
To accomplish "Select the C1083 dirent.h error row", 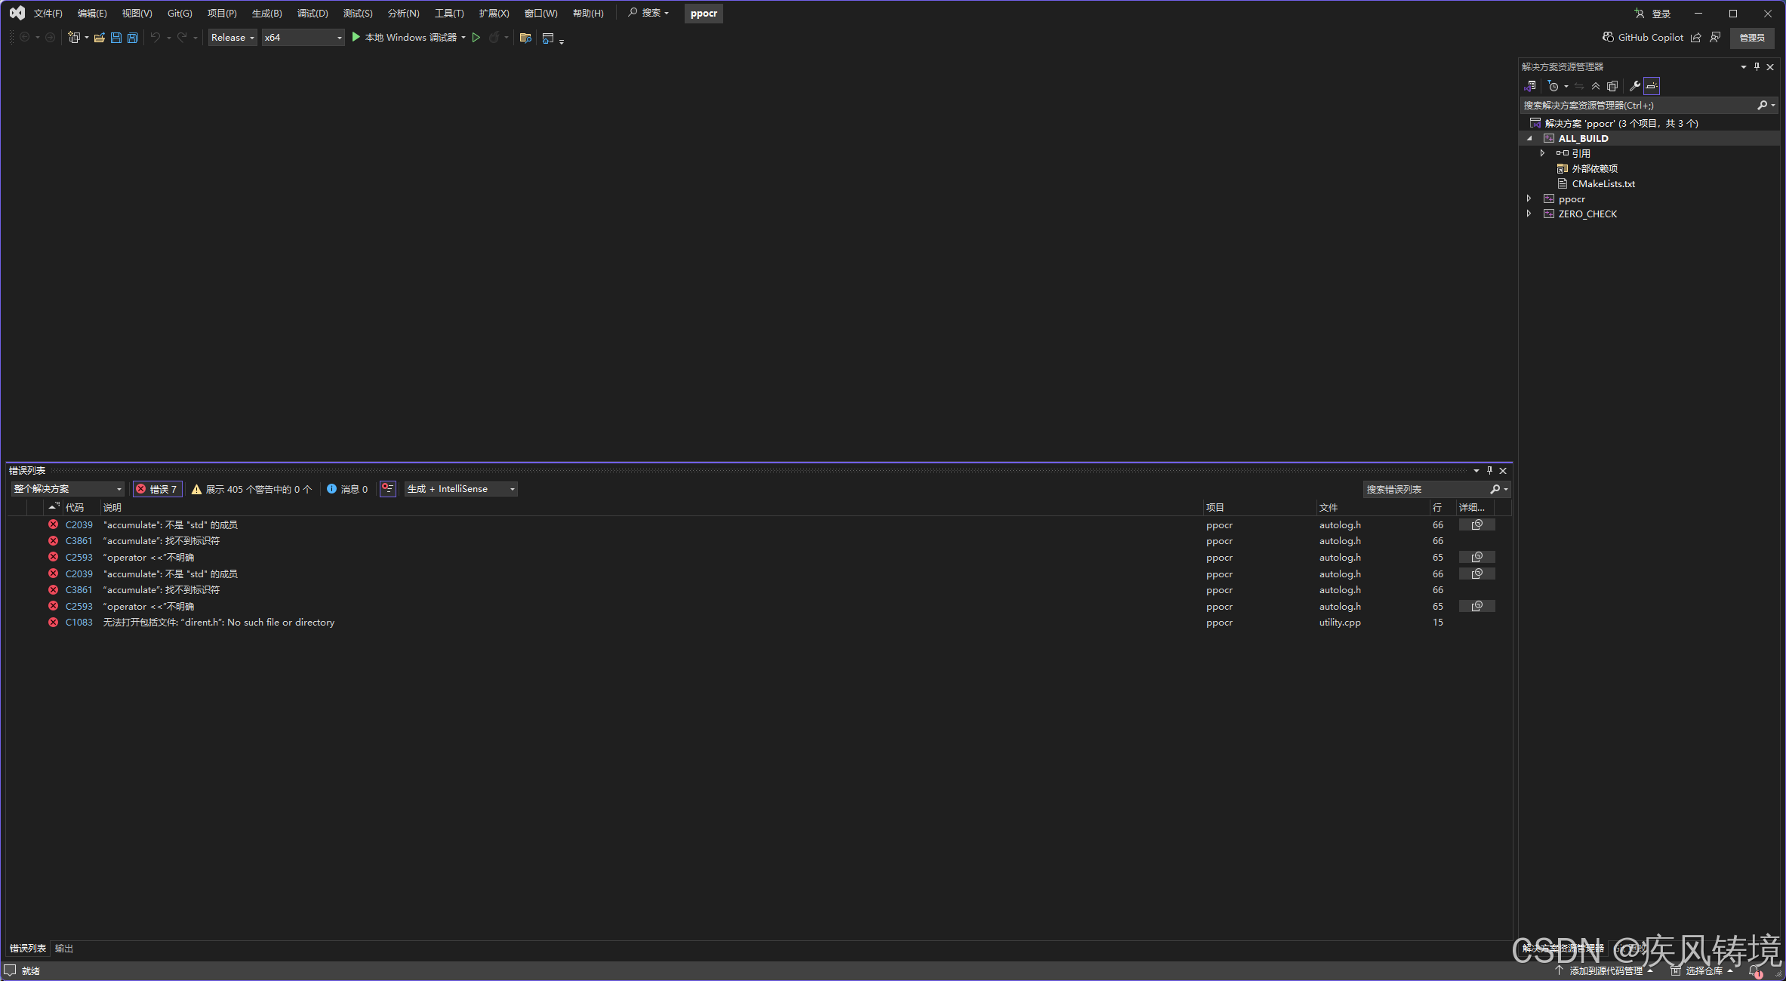I will pyautogui.click(x=219, y=623).
